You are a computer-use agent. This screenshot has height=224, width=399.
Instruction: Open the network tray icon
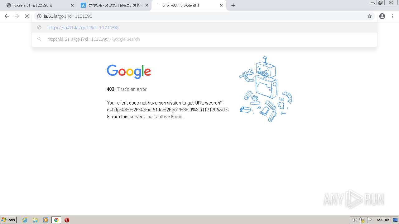[x=362, y=220]
